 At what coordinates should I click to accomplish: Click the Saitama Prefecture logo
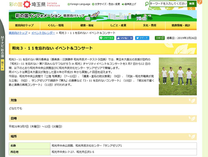pos(34,4)
